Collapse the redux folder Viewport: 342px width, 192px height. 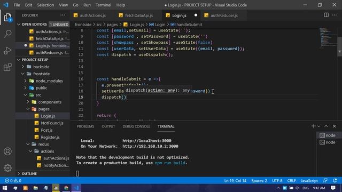pos(28,144)
